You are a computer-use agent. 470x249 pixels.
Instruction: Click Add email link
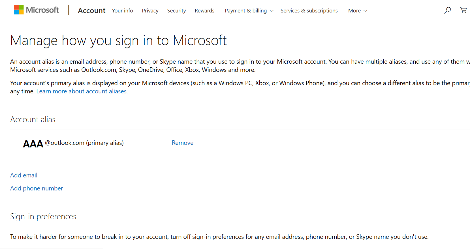tap(24, 175)
